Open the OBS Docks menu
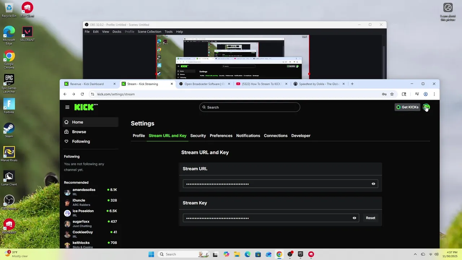The width and height of the screenshot is (462, 260). 117,32
